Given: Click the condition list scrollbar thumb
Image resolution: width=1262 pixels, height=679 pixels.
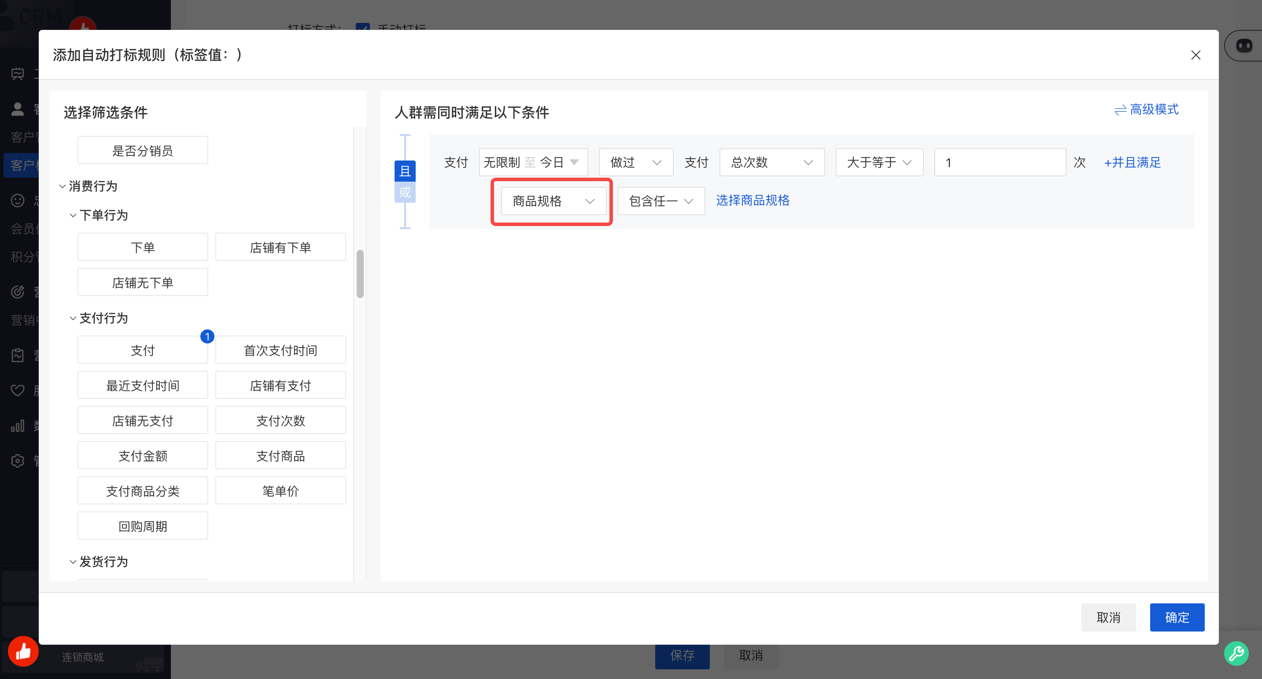Looking at the screenshot, I should pos(360,274).
